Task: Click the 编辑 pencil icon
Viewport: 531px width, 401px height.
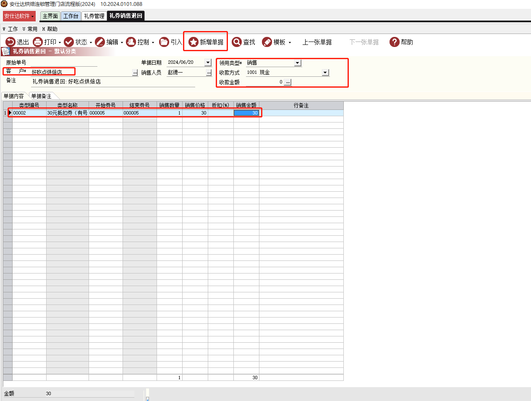Action: coord(100,42)
